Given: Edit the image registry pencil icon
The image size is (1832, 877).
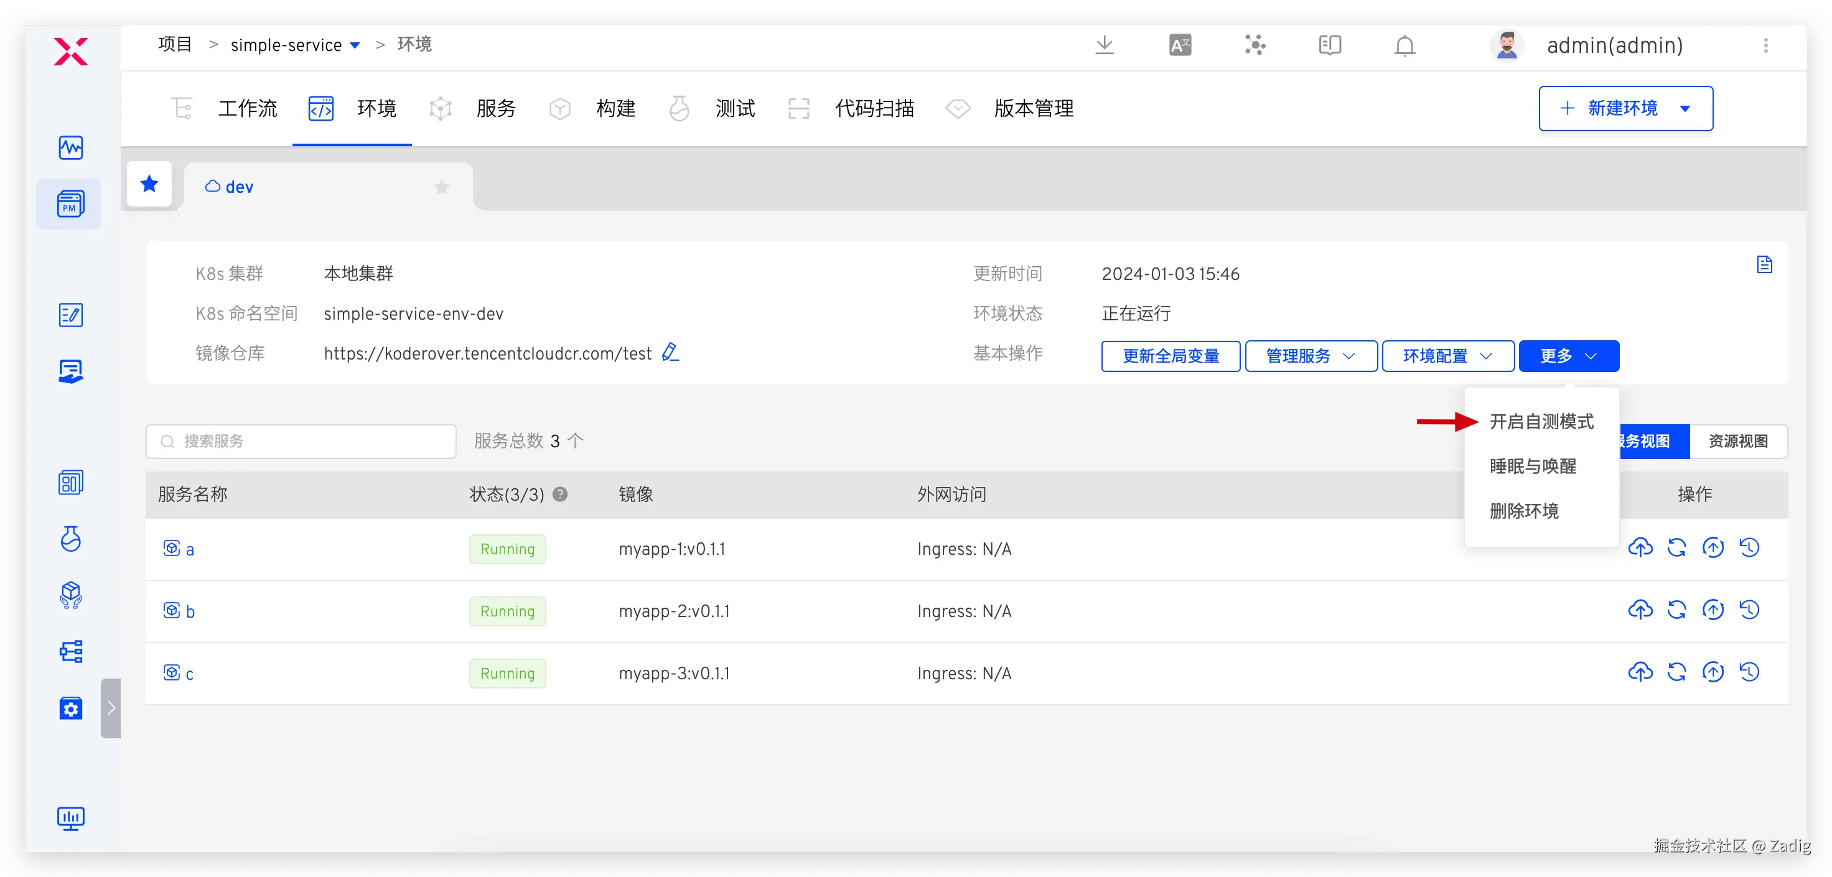Looking at the screenshot, I should pos(670,353).
